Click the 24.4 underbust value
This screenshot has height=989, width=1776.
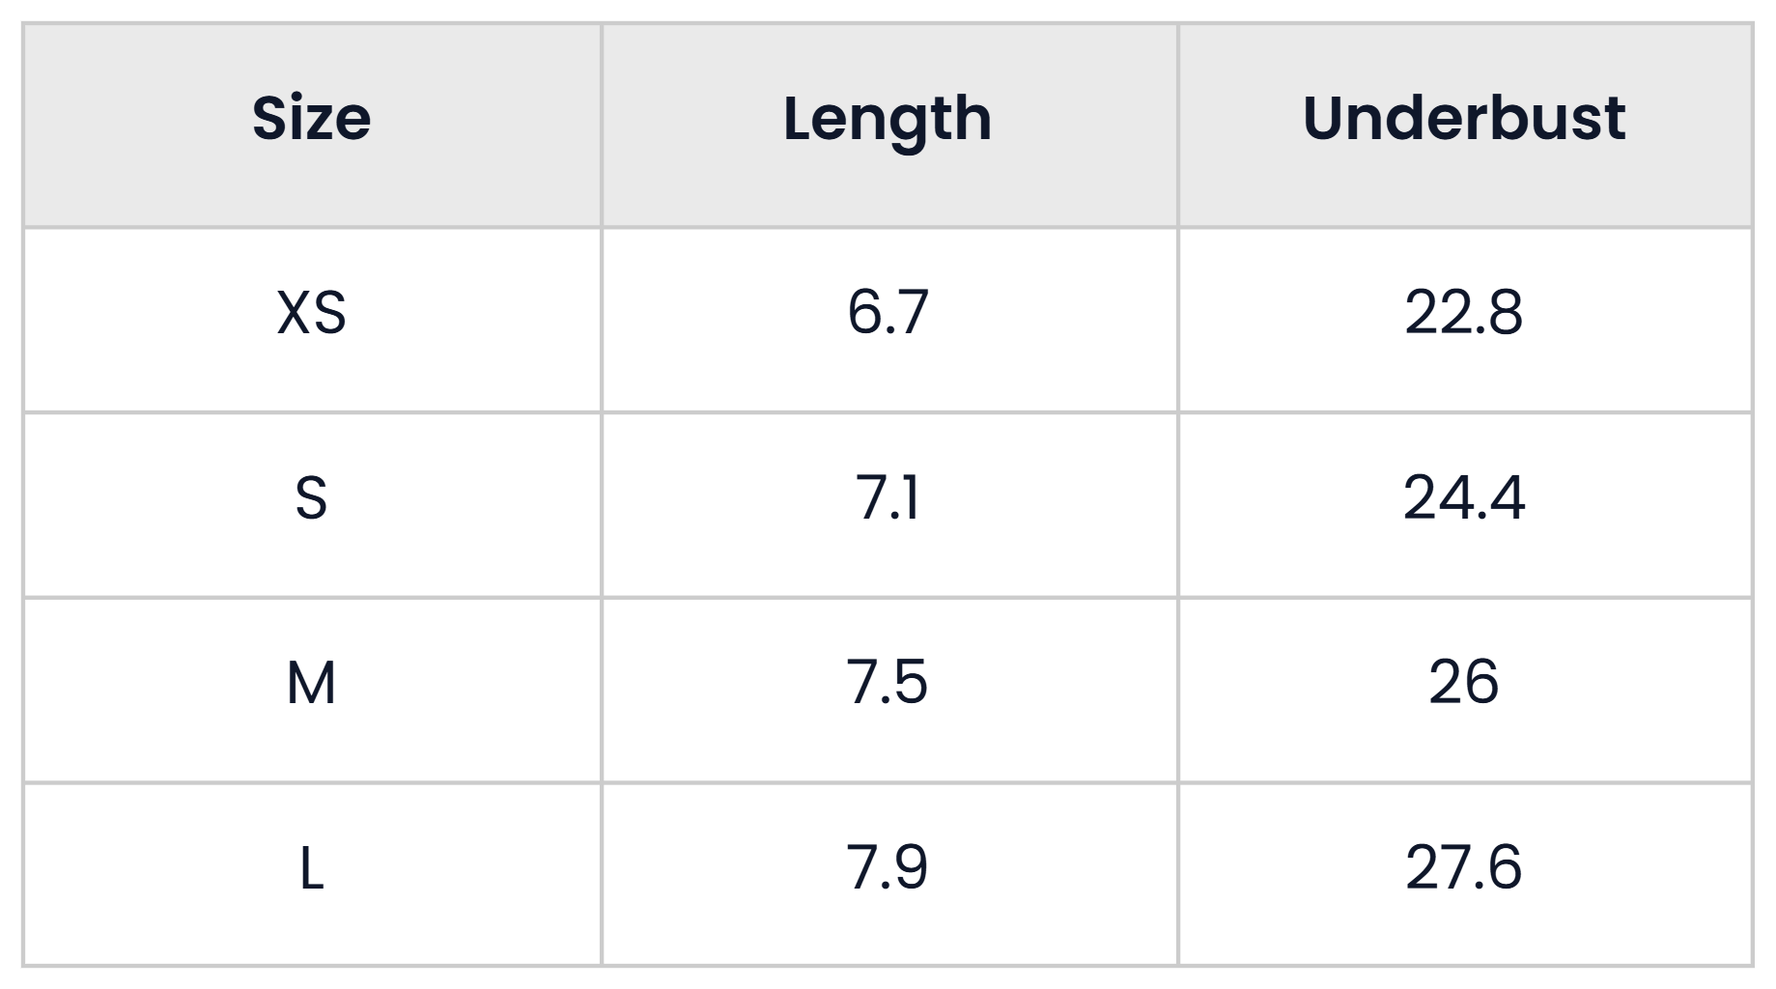1464,498
